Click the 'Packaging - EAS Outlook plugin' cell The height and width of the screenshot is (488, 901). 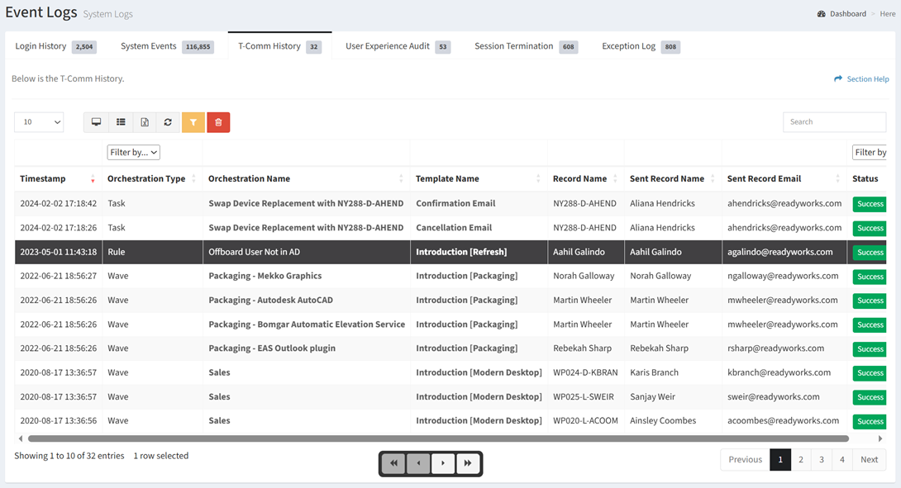click(x=272, y=348)
